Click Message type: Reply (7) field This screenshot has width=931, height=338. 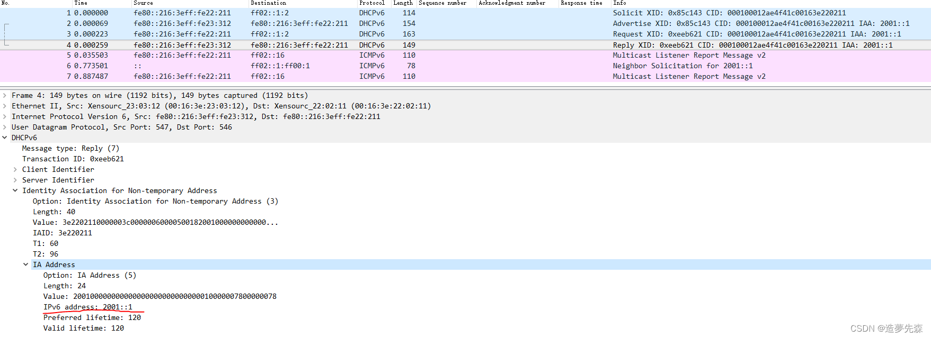point(70,149)
